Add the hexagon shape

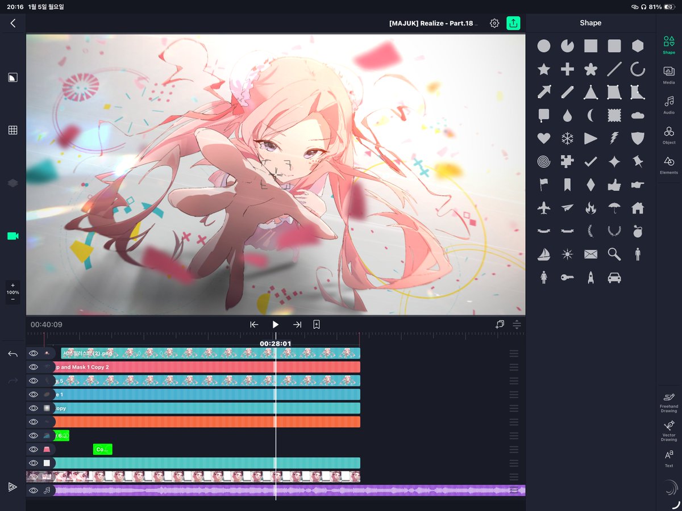coord(638,46)
